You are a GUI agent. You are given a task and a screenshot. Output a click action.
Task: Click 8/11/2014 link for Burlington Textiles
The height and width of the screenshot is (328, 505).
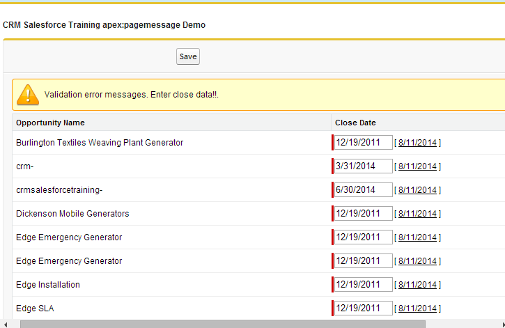click(417, 143)
